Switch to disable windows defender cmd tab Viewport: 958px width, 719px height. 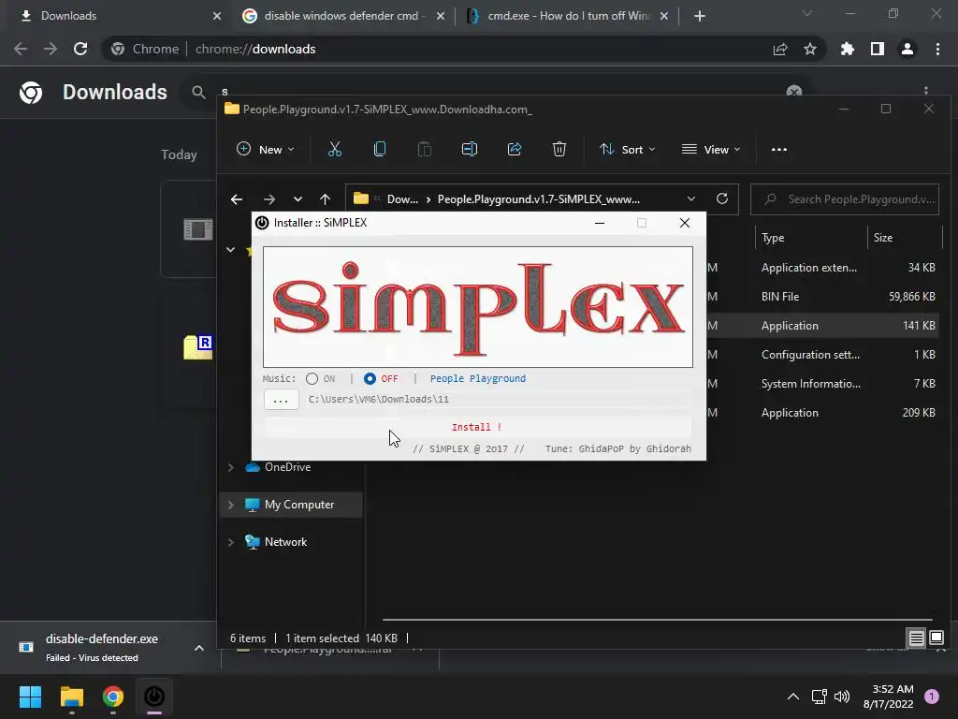pyautogui.click(x=344, y=16)
